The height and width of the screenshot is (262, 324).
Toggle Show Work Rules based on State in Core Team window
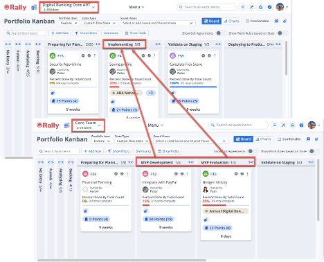pos(314,151)
